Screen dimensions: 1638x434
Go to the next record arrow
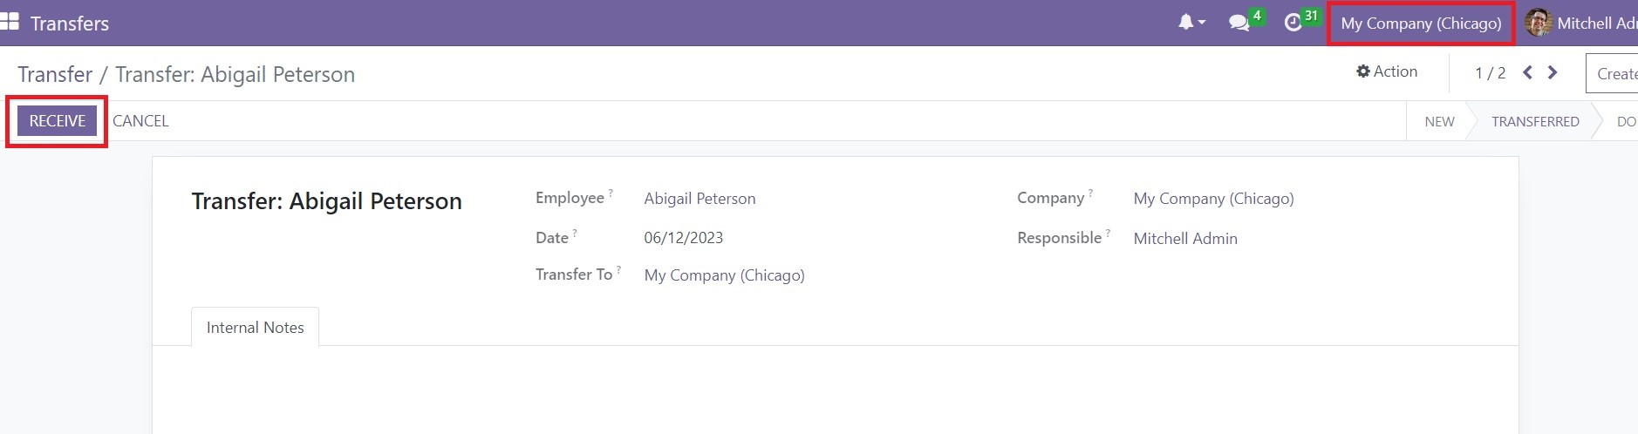coord(1553,72)
